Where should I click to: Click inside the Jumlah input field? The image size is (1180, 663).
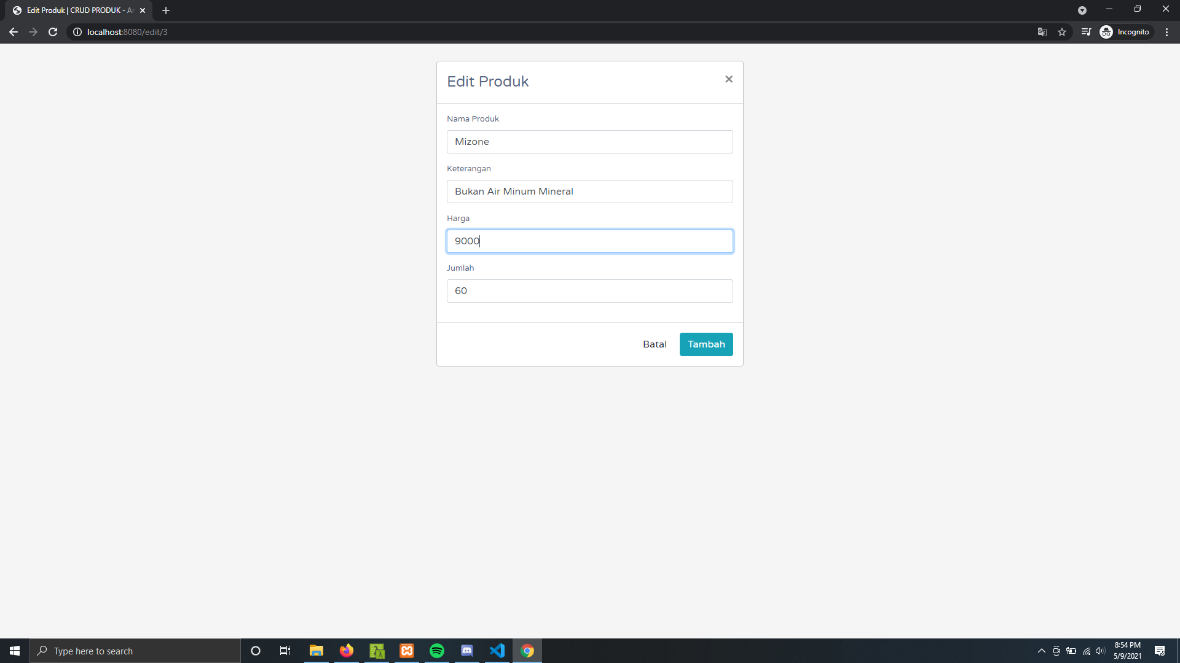pos(589,291)
